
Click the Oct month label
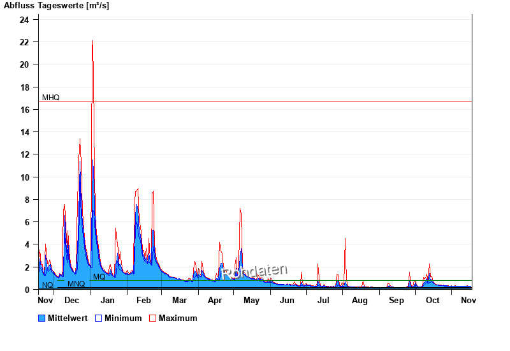432,300
